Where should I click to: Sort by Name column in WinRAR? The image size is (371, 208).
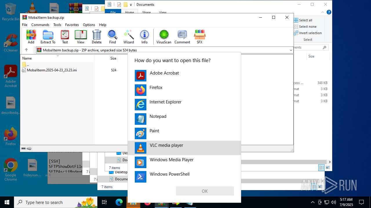tap(58, 58)
